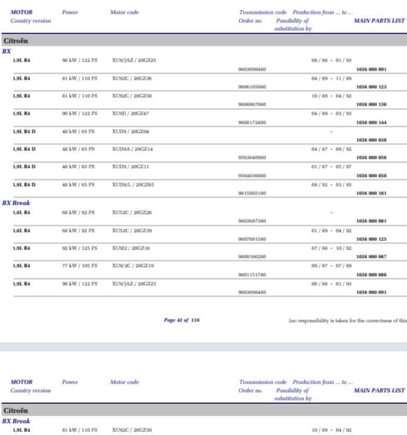Image resolution: width=407 pixels, height=435 pixels.
Task: Click motor code XU9/2C / 20GZ19
Action: [x=132, y=265]
